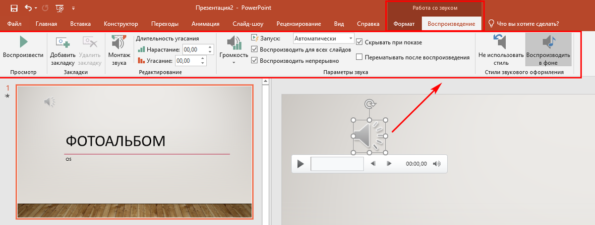
Task: Click 'Что вы хотите сделать?' search box
Action: pyautogui.click(x=528, y=23)
